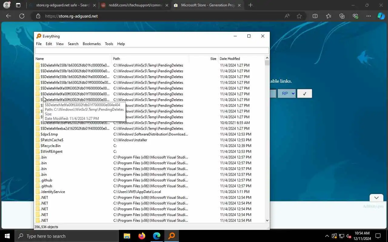This screenshot has width=388, height=242.
Task: Open the View menu in Everything
Action: click(60, 44)
